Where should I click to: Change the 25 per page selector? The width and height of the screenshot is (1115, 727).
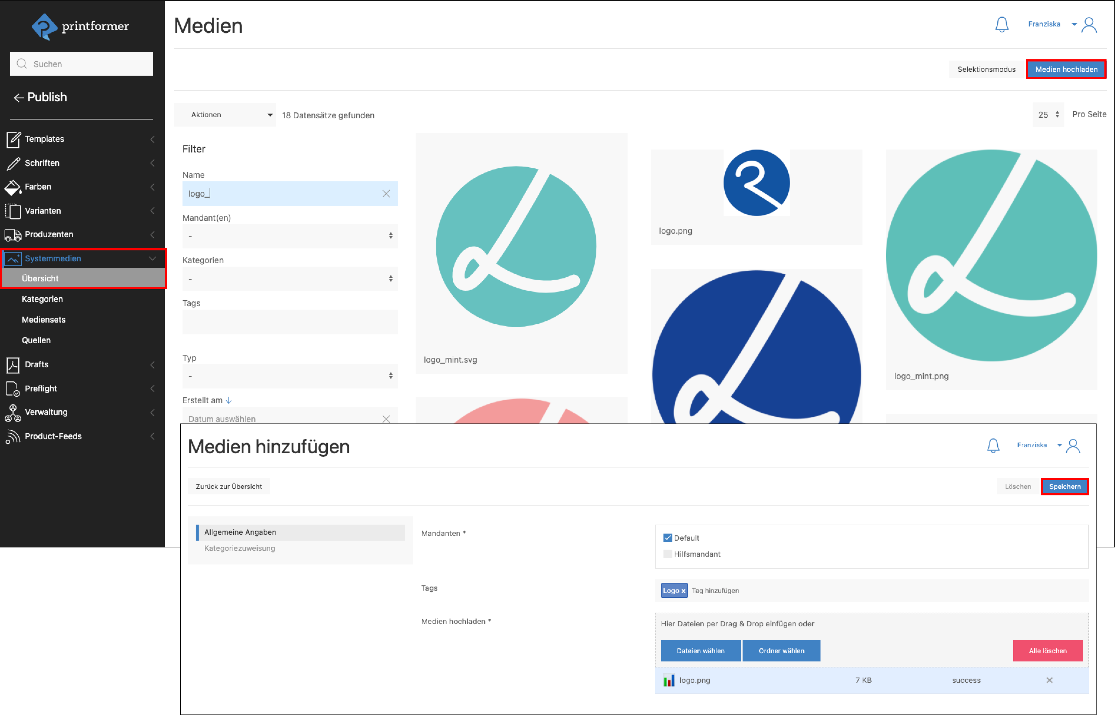[1048, 115]
